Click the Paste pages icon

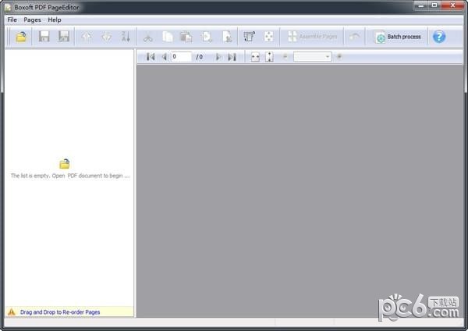[x=186, y=37]
